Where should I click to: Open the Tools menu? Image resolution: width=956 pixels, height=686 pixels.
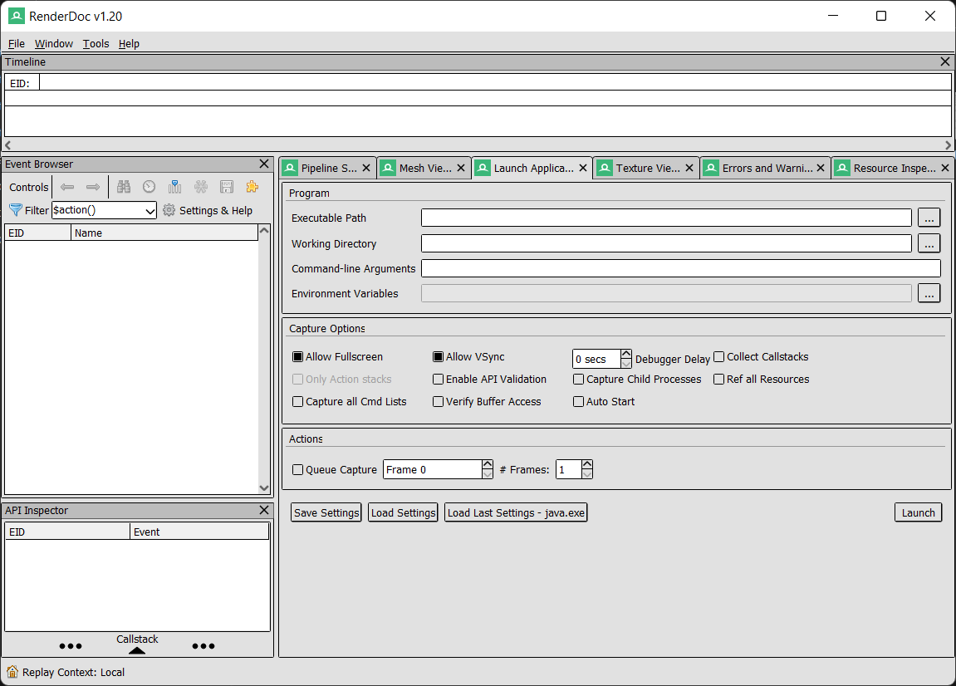click(96, 43)
